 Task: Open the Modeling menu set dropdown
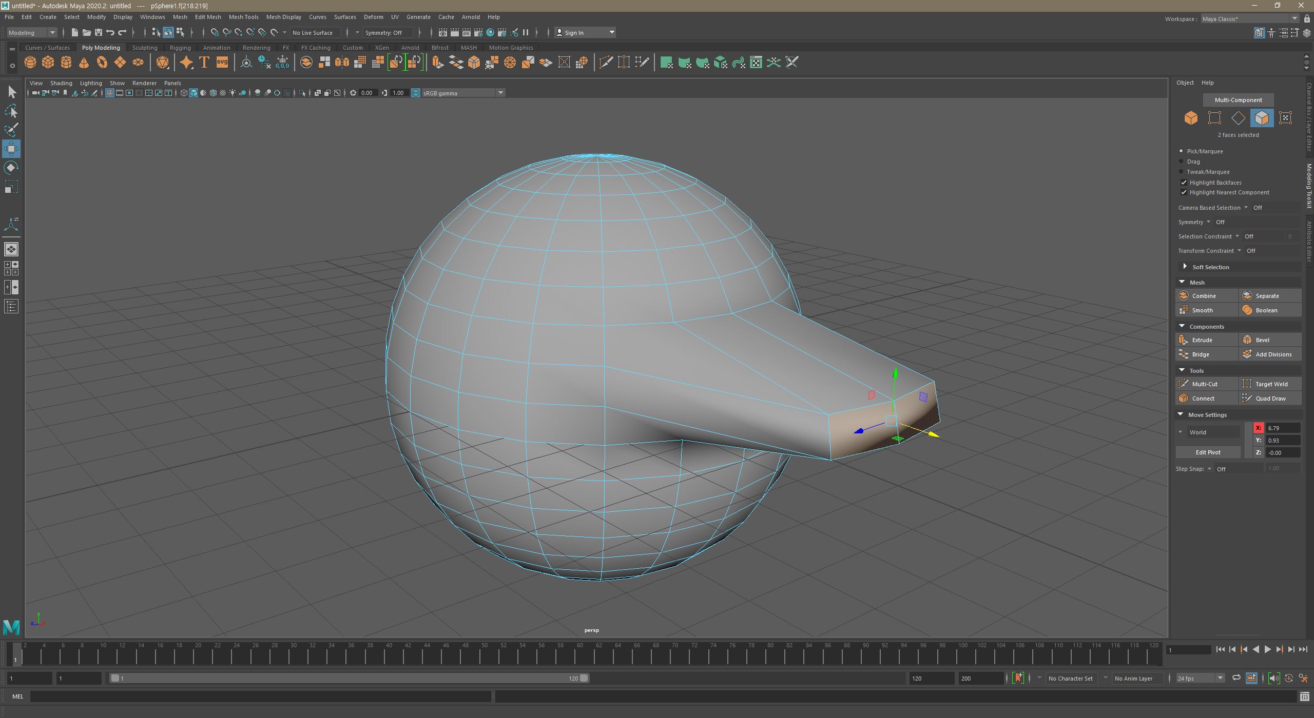coord(32,32)
